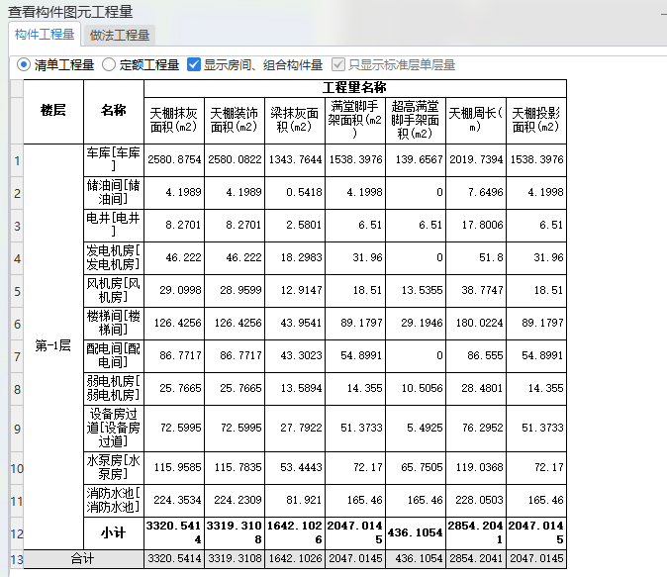Select the 满堂脚手架面积(m2) column header
The height and width of the screenshot is (577, 667).
coord(355,121)
